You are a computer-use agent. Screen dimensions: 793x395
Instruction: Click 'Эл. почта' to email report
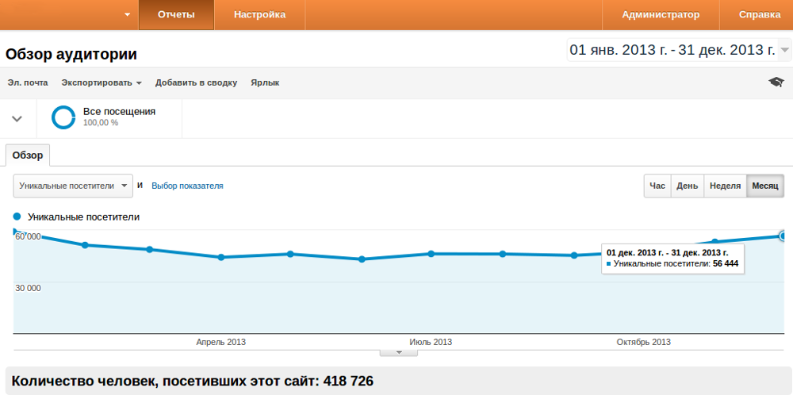click(28, 82)
